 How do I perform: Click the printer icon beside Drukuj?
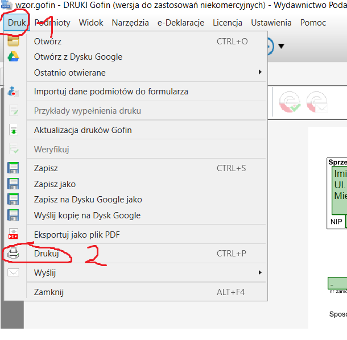click(13, 254)
